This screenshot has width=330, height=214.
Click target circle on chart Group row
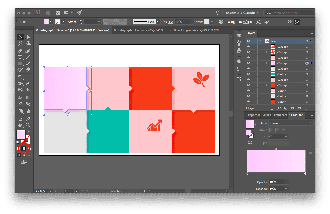point(307,47)
